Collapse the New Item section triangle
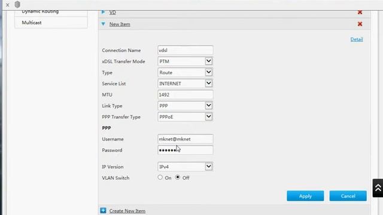The width and height of the screenshot is (383, 215). point(104,24)
